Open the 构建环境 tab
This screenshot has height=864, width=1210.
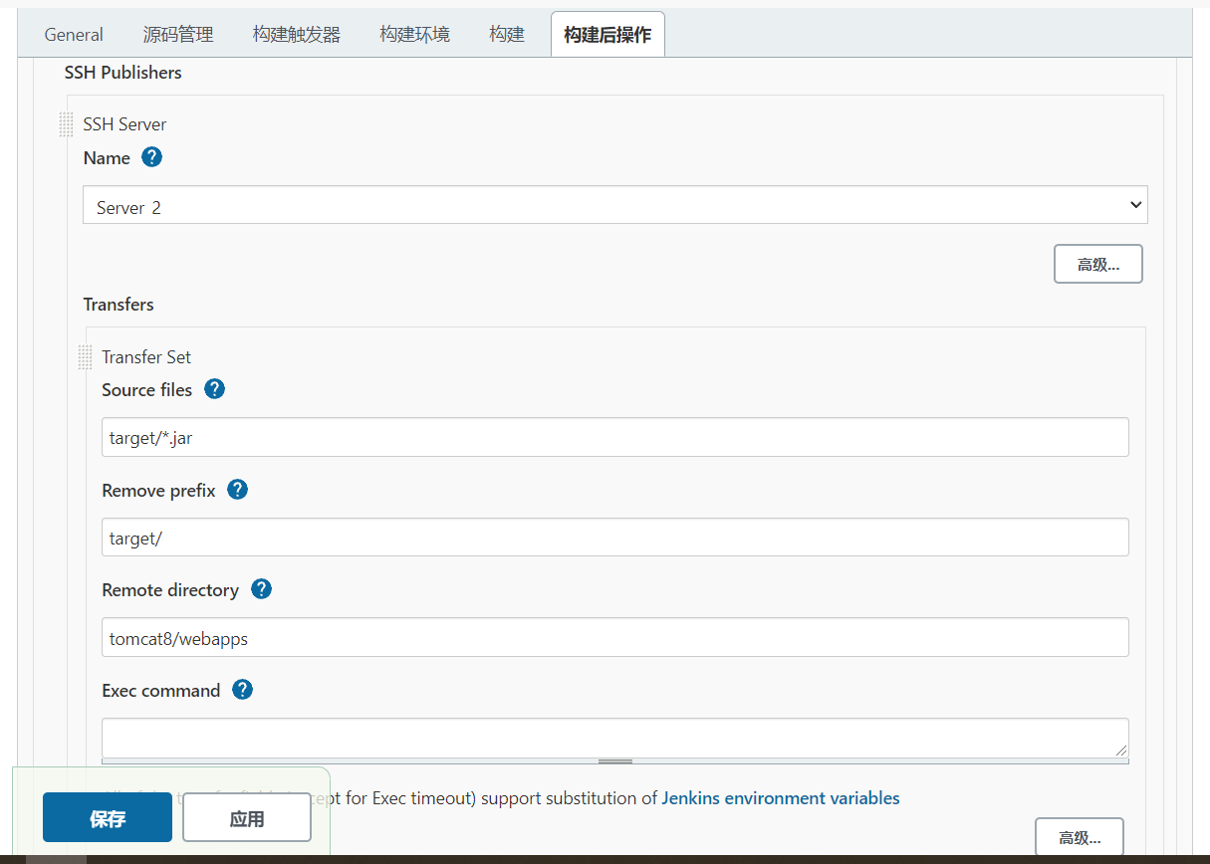413,33
